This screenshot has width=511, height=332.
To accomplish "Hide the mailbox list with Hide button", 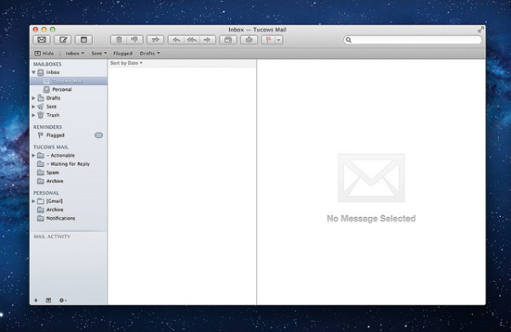I will pos(44,53).
